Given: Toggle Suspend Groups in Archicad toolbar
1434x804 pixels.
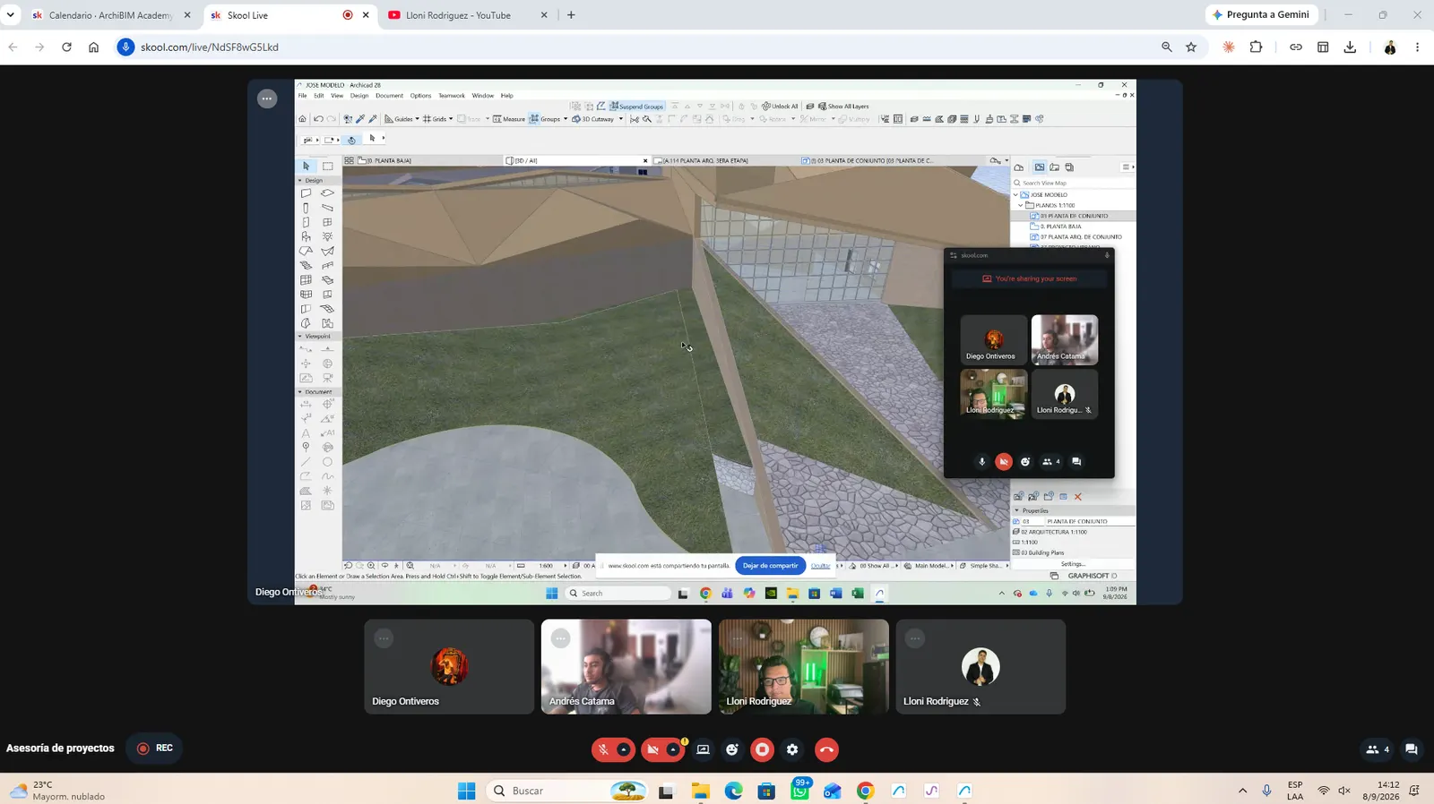Looking at the screenshot, I should (x=637, y=107).
